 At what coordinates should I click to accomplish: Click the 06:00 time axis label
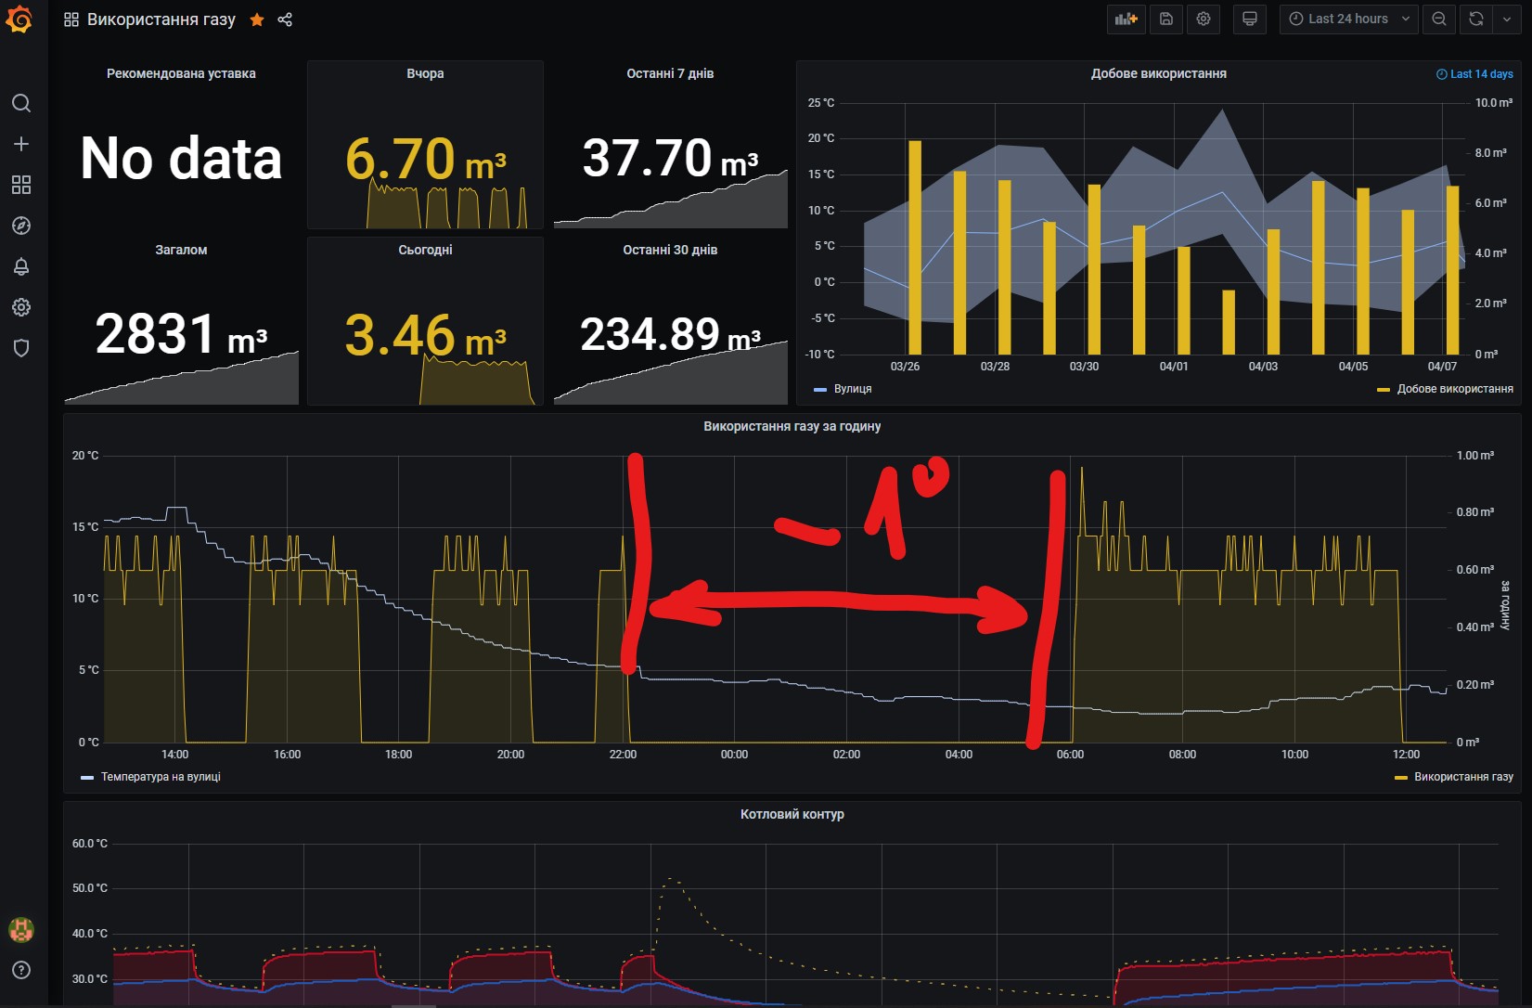click(x=1070, y=755)
